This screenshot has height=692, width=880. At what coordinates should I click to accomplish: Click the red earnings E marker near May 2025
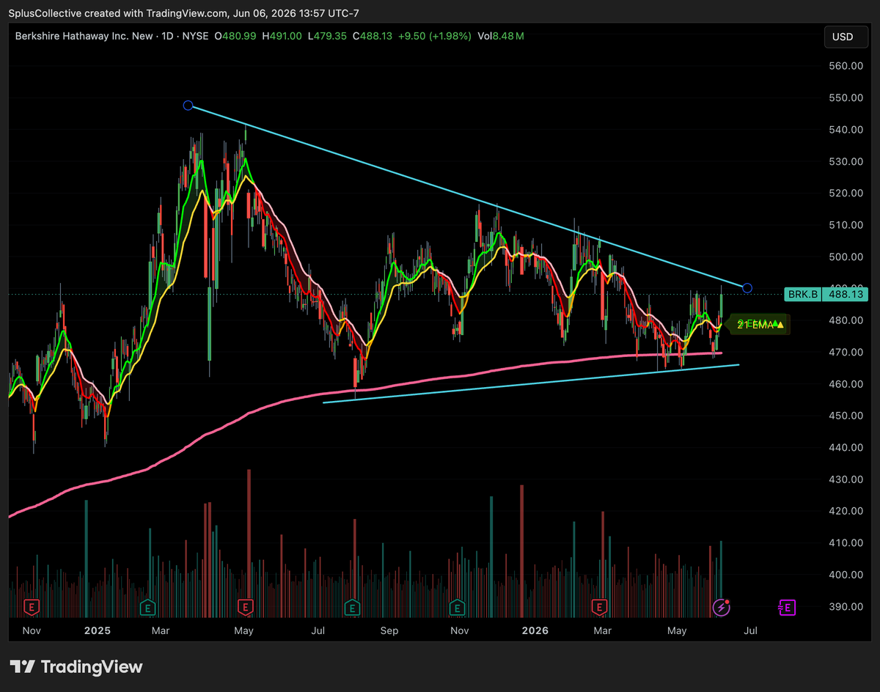(246, 607)
